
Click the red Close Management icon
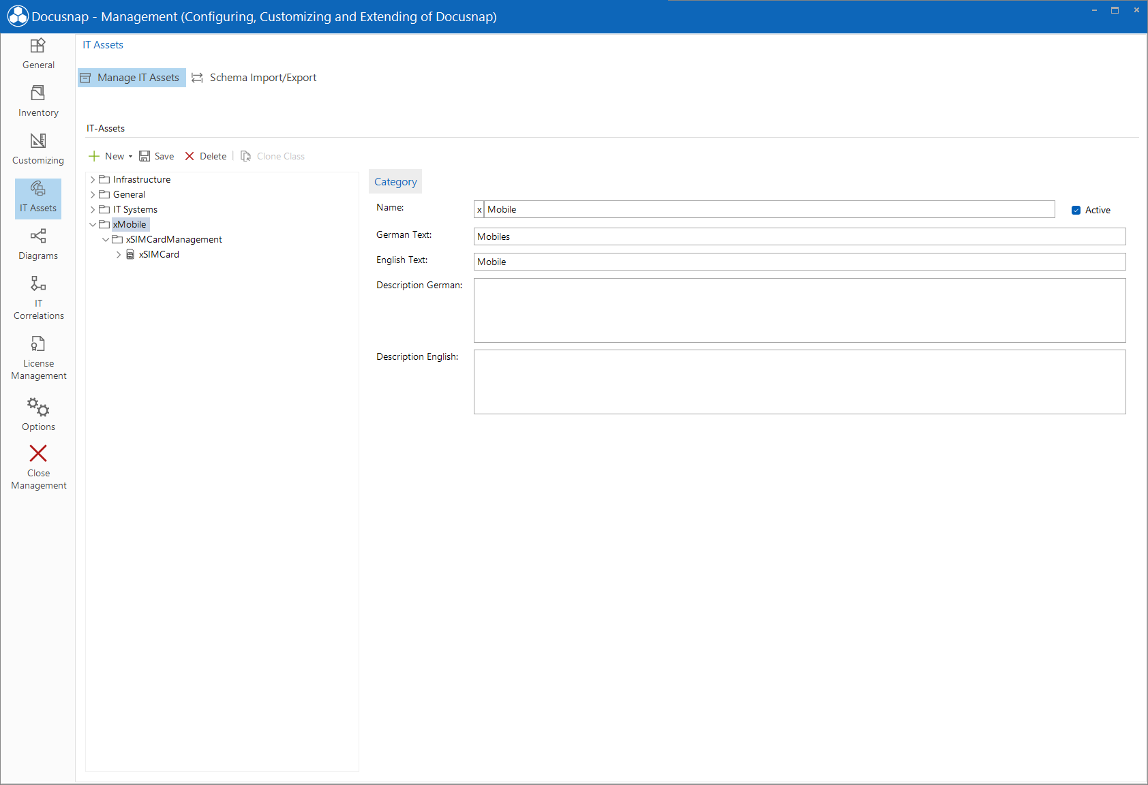click(x=38, y=453)
